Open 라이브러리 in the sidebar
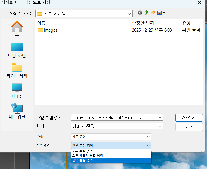207x169 pixels. [17, 71]
